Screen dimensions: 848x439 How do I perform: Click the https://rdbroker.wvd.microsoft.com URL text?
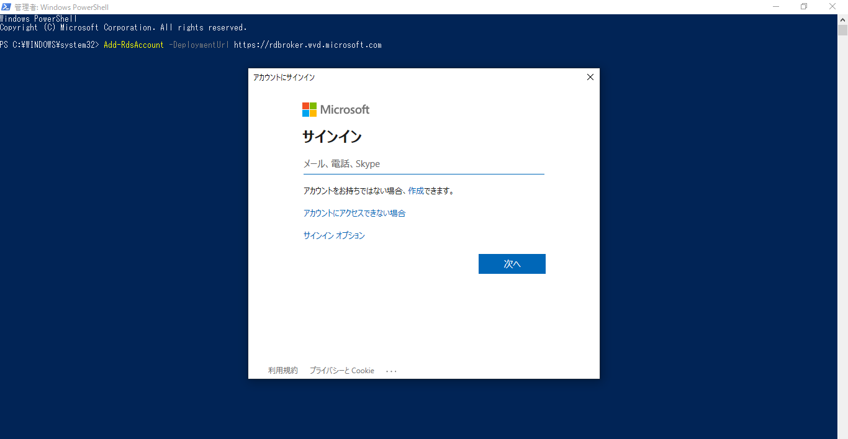coord(308,45)
